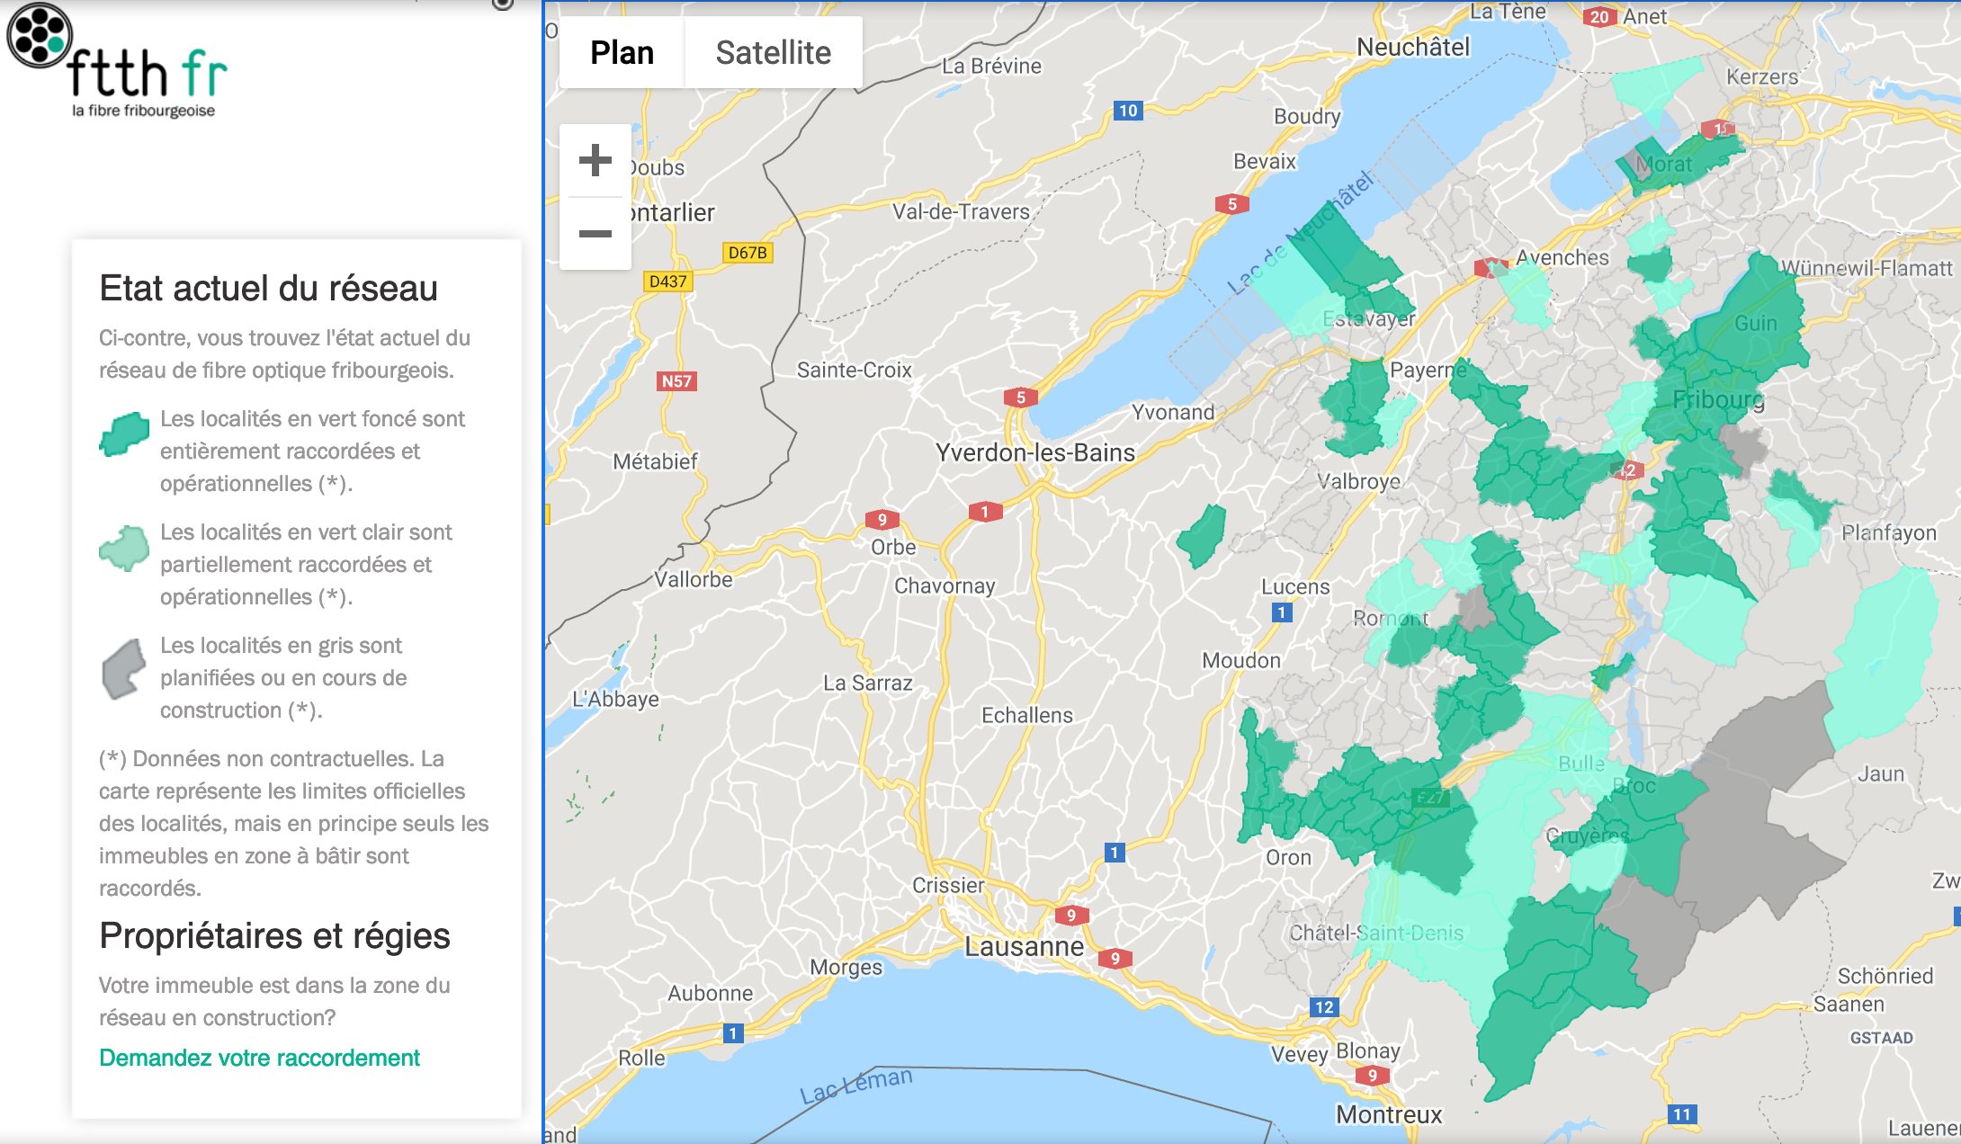Click the Romont locality label
1961x1144 pixels.
1391,618
